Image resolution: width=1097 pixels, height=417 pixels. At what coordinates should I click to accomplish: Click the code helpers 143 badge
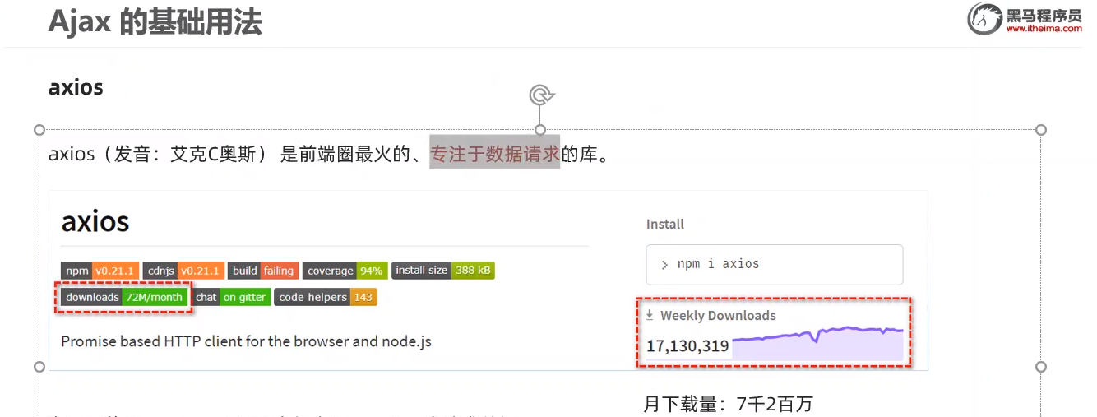pyautogui.click(x=326, y=297)
